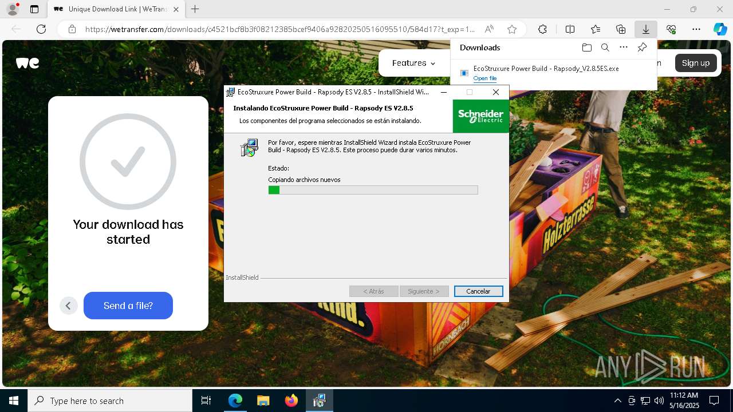Click the installation progress bar
The image size is (733, 412).
[x=373, y=190]
